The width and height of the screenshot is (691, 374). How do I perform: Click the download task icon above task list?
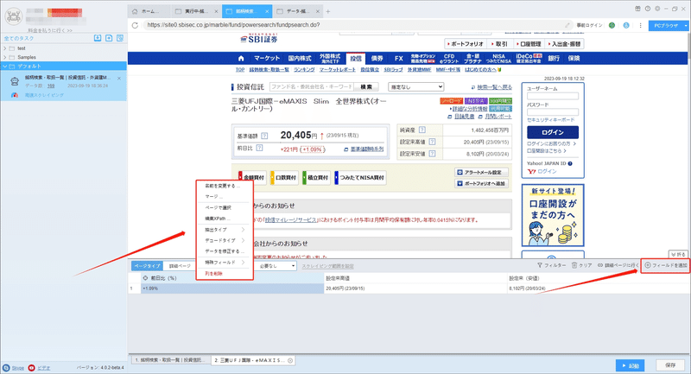pyautogui.click(x=98, y=38)
